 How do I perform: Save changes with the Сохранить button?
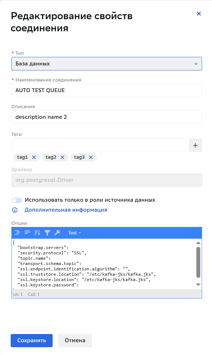pos(32,340)
